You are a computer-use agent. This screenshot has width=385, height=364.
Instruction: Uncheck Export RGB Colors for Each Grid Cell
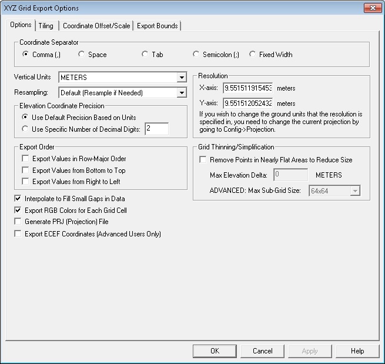(17, 211)
